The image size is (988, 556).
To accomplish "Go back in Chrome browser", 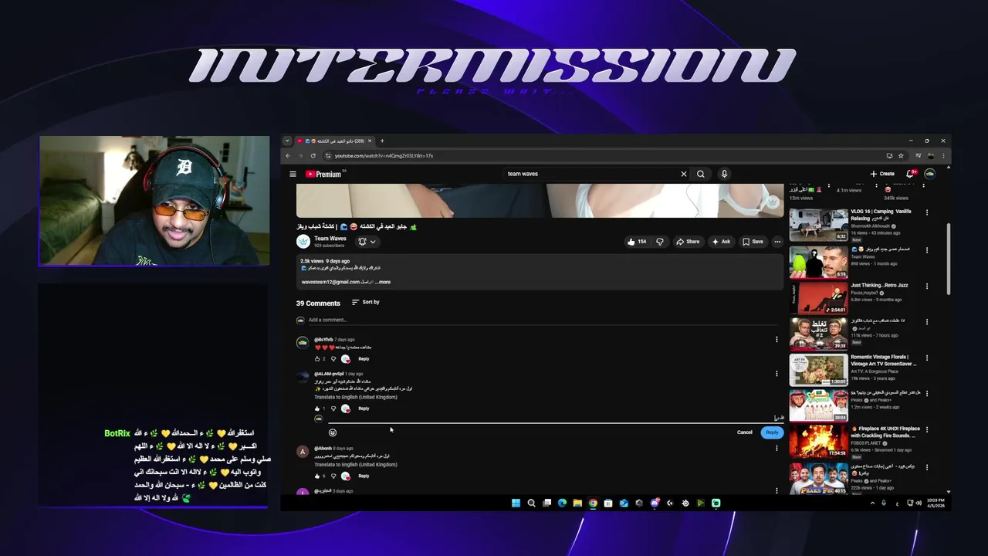I will [x=288, y=155].
